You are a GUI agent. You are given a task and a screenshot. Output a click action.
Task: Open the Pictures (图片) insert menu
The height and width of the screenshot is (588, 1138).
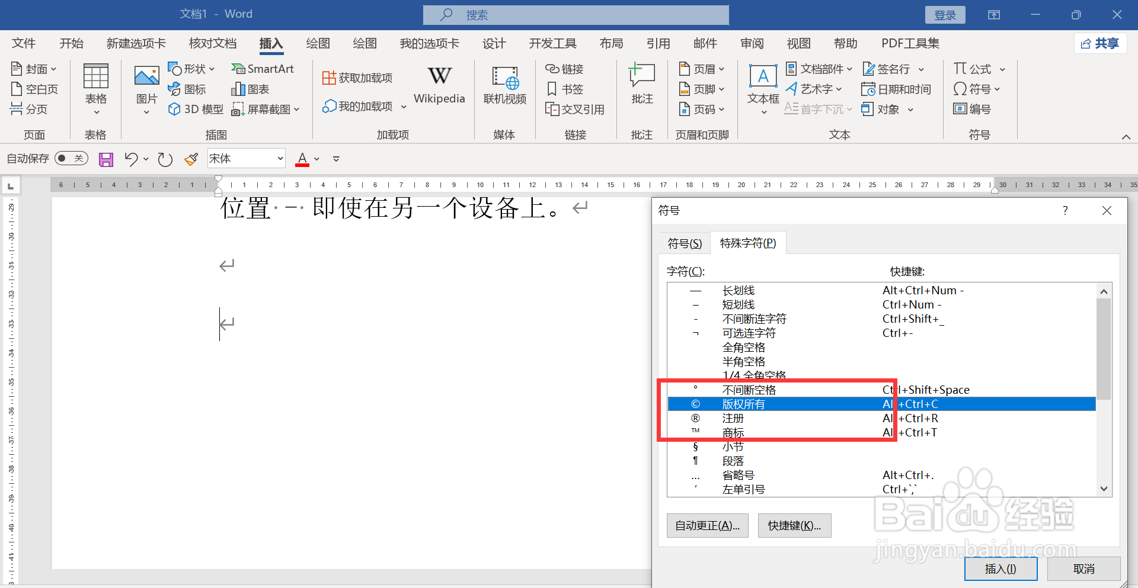[x=146, y=89]
